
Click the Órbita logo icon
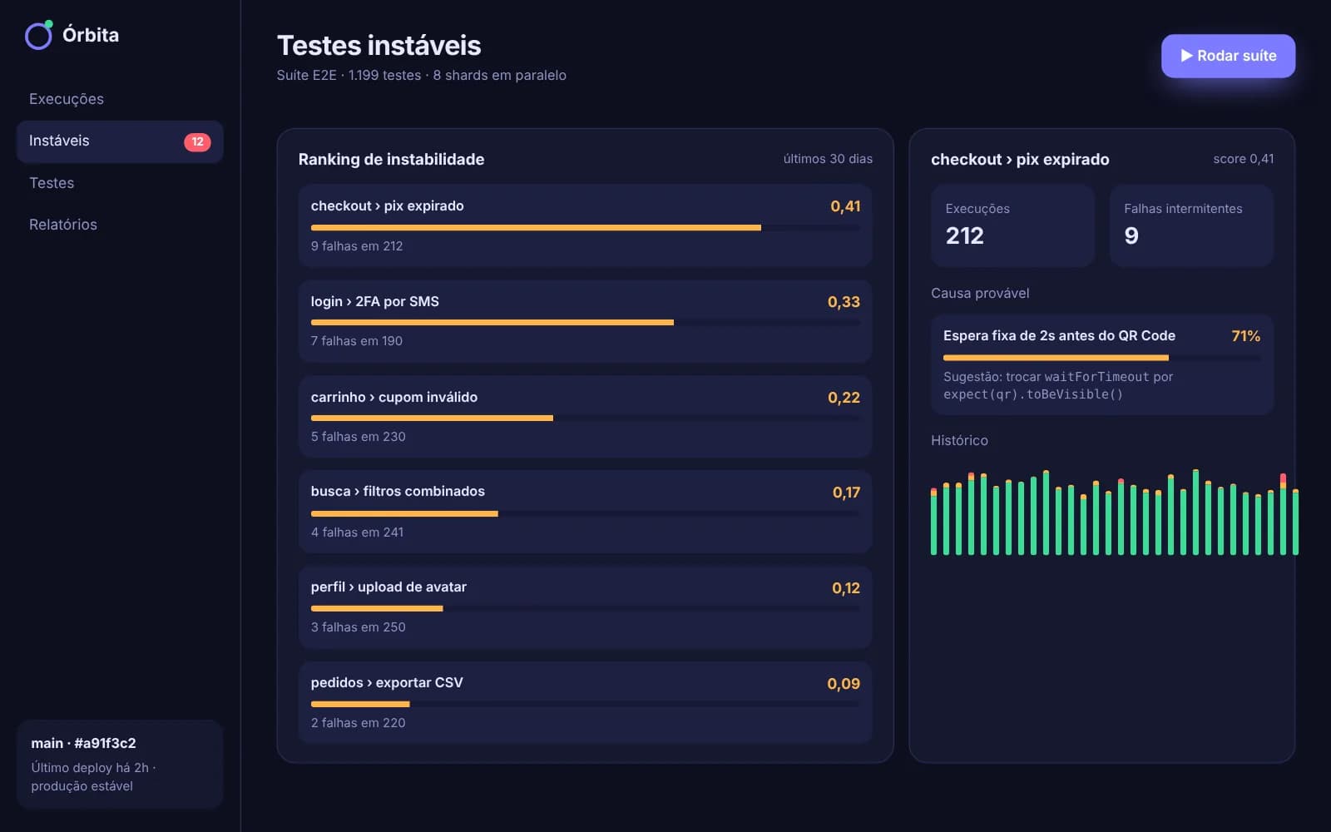click(38, 35)
